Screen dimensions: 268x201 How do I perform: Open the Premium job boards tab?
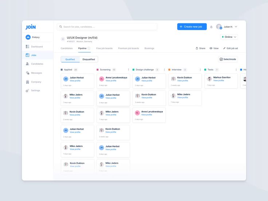pos(129,48)
